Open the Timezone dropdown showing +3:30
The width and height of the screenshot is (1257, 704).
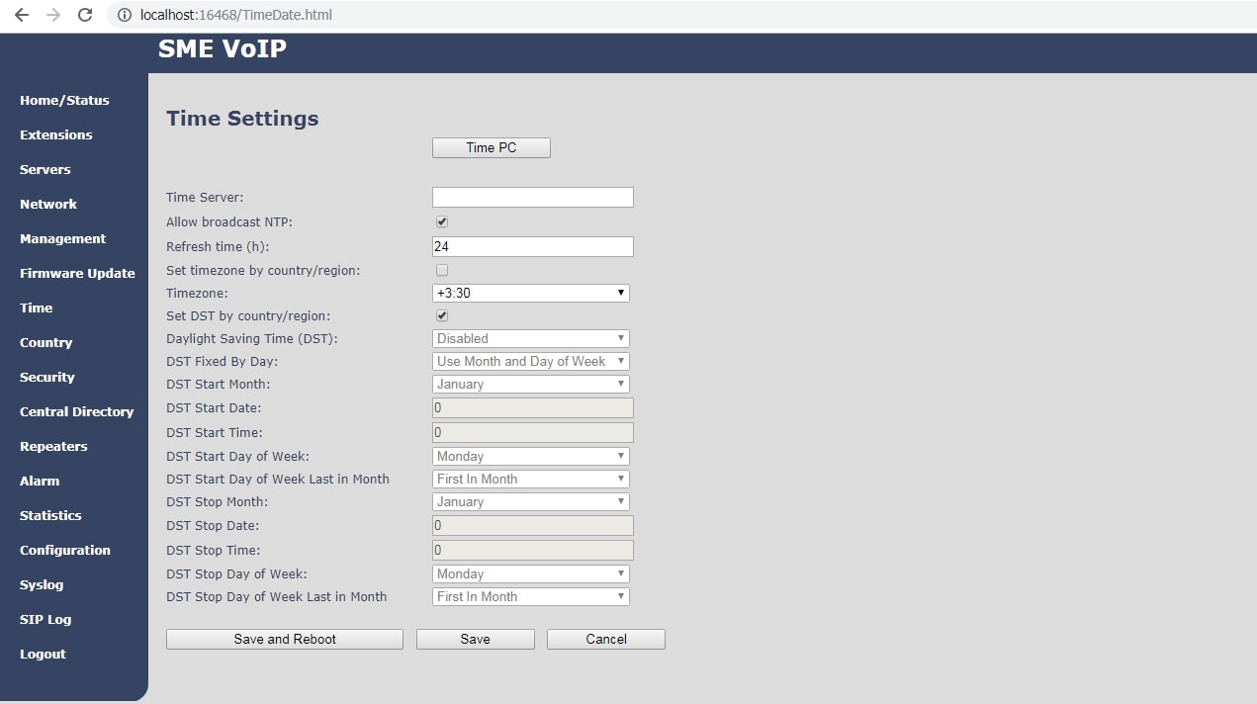531,293
